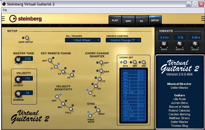Viewport: 205px width, 130px height.
Task: Set Chord Change Quantize to OFF
Action: (101, 62)
